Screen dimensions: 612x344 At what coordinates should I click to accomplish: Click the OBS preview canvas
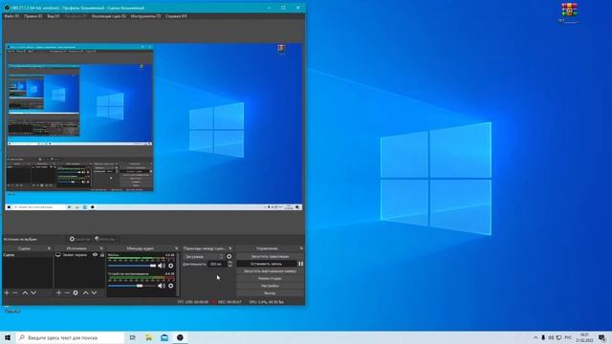tap(153, 127)
